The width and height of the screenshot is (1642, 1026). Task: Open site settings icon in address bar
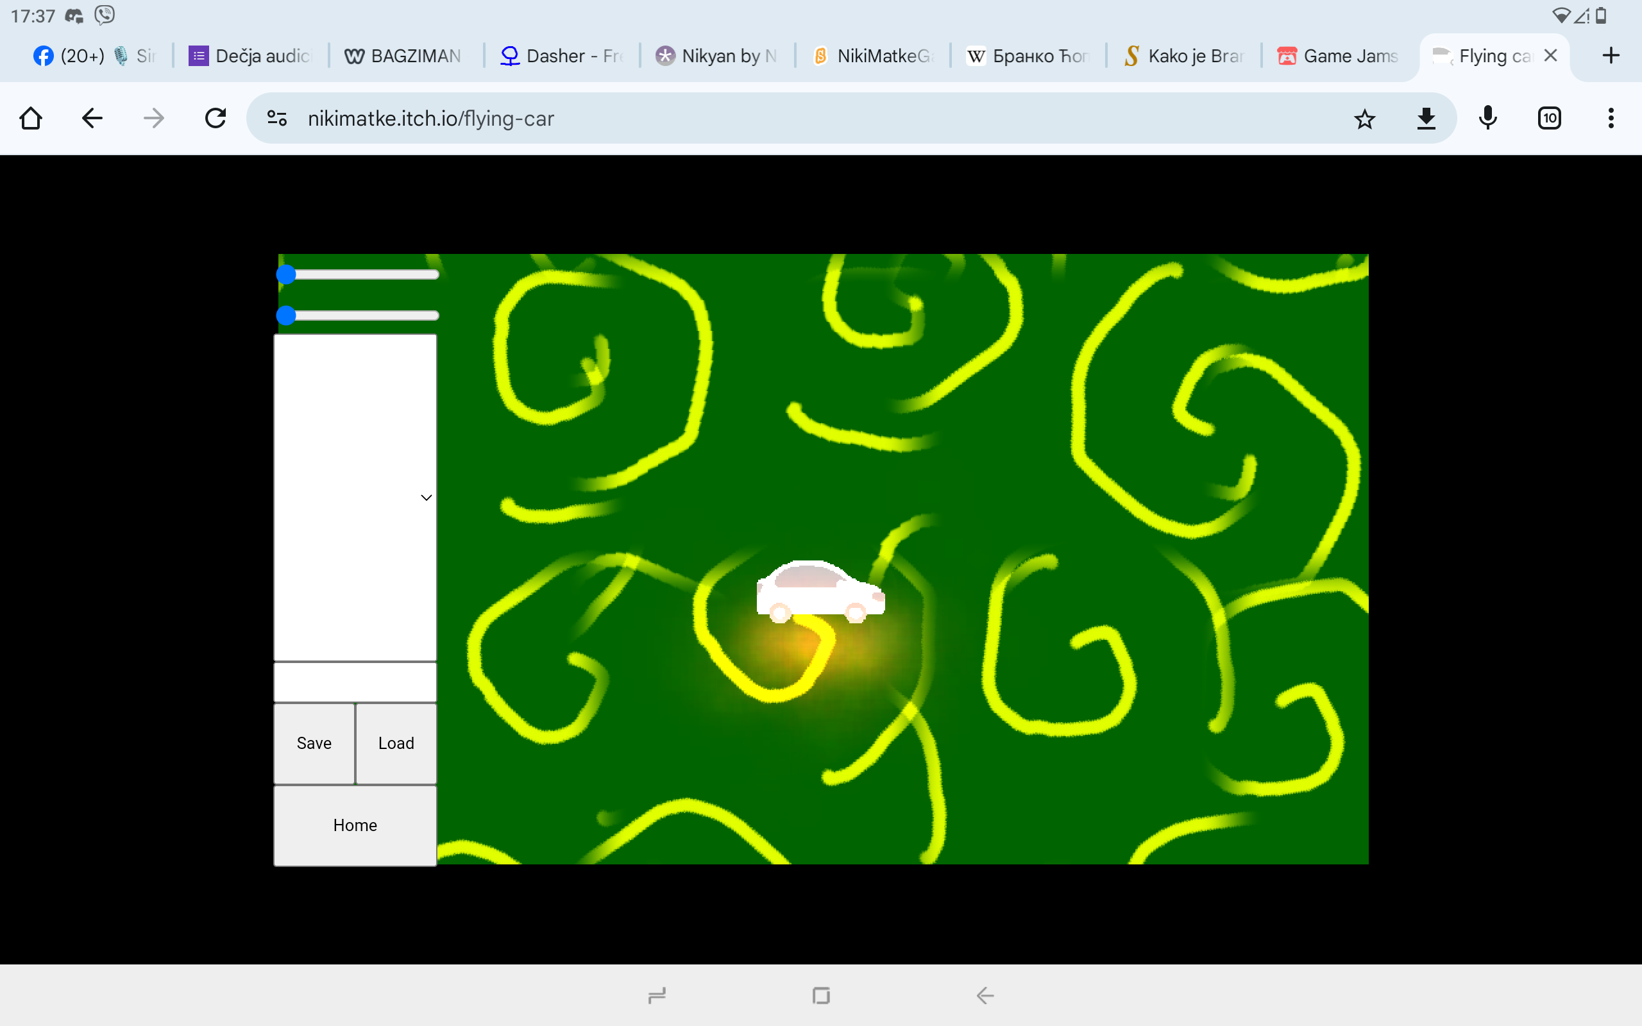click(x=277, y=118)
